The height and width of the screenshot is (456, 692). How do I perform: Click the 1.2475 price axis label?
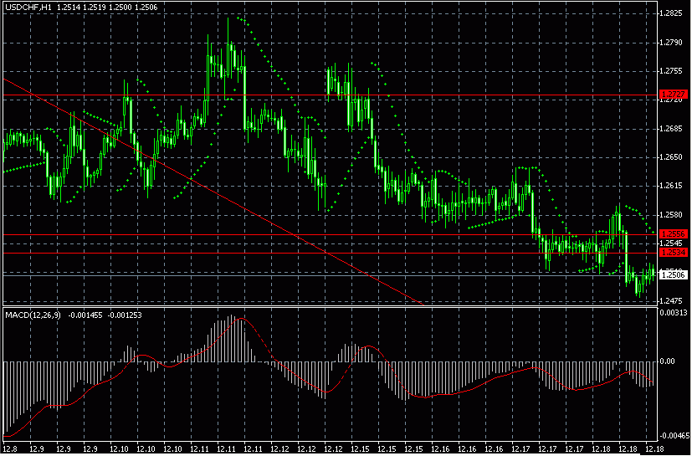pos(672,301)
